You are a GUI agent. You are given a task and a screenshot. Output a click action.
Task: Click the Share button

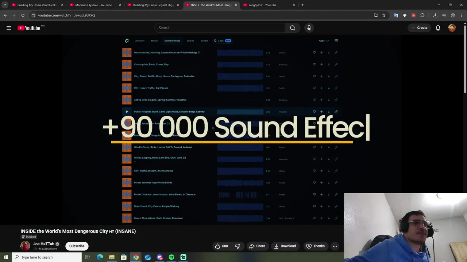[x=257, y=246]
